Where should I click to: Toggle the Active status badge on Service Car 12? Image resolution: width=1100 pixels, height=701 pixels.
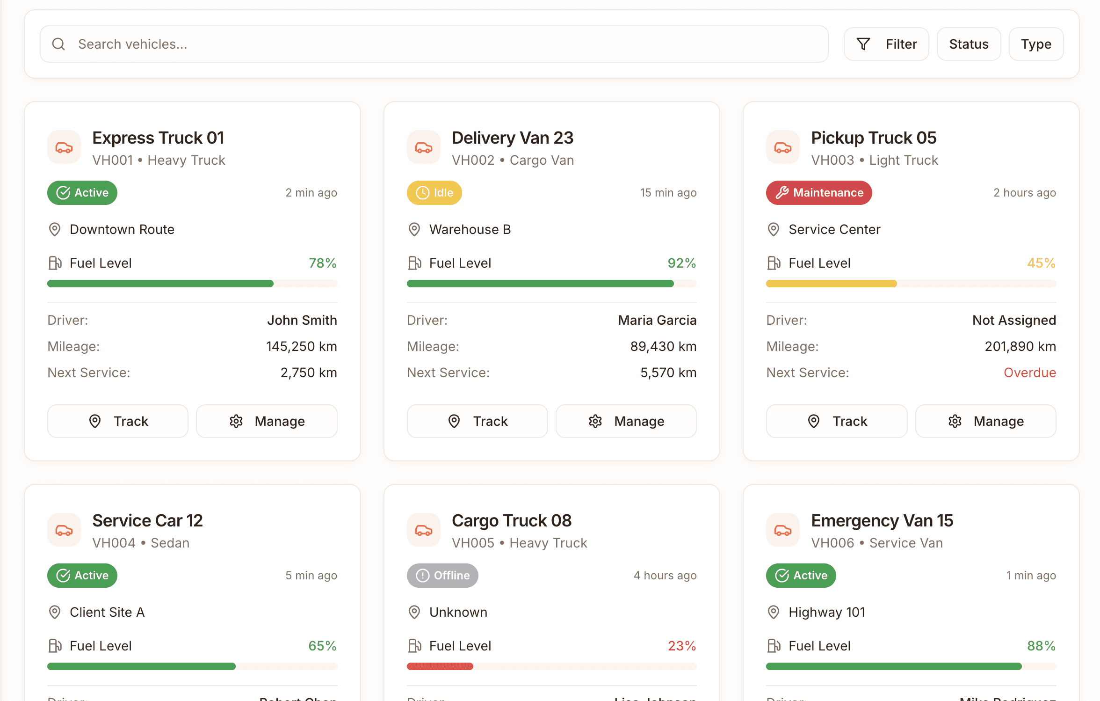pyautogui.click(x=82, y=575)
